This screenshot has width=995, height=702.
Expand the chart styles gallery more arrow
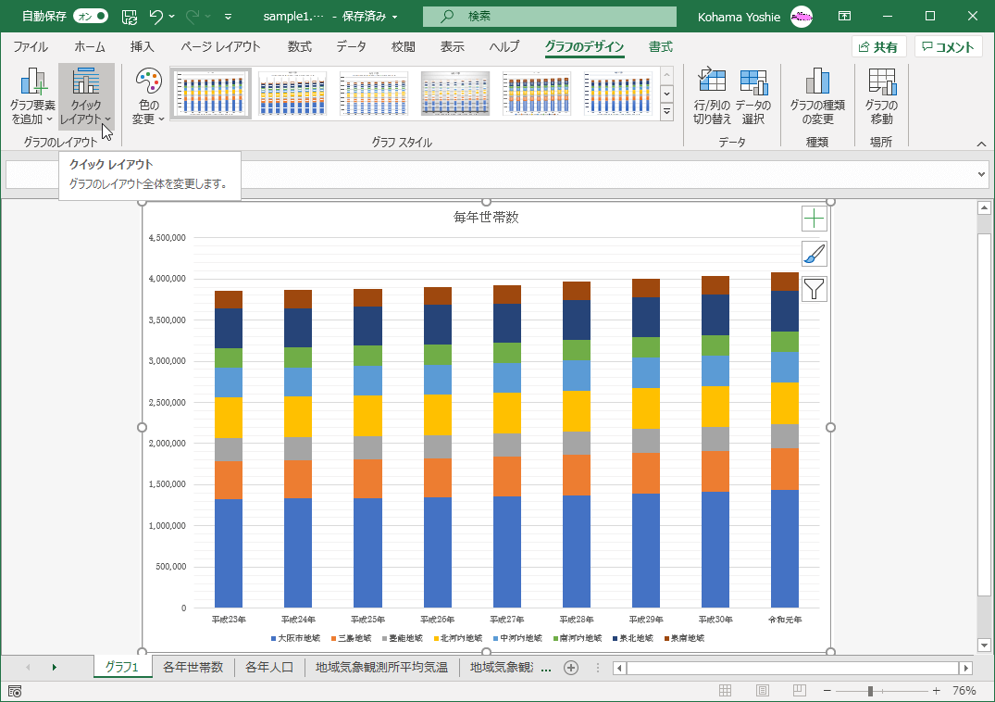(666, 111)
